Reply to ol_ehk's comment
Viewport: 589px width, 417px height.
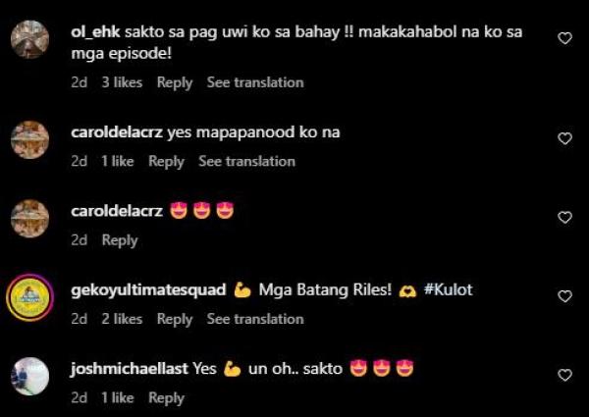pos(175,82)
